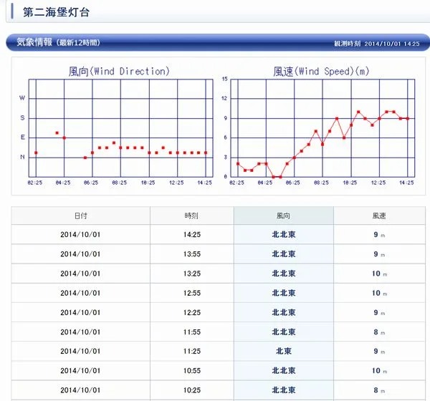Click the 11:55 time cell
This screenshot has width=430, height=401.
[191, 332]
